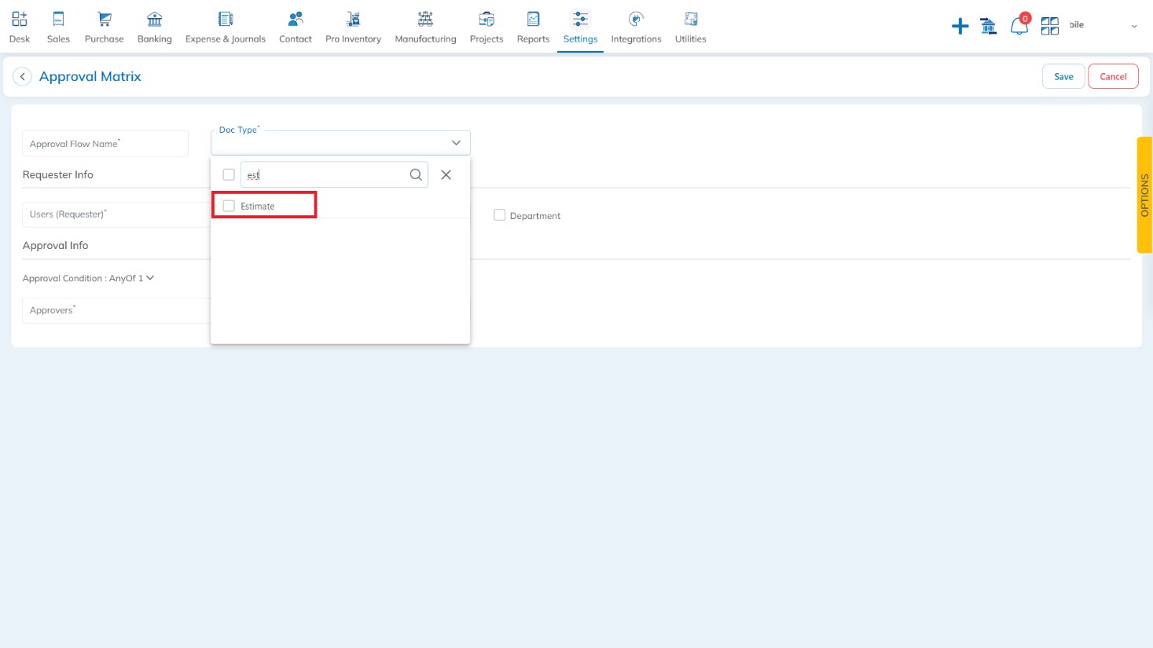Click the Approval Flow Name field

[x=105, y=144]
